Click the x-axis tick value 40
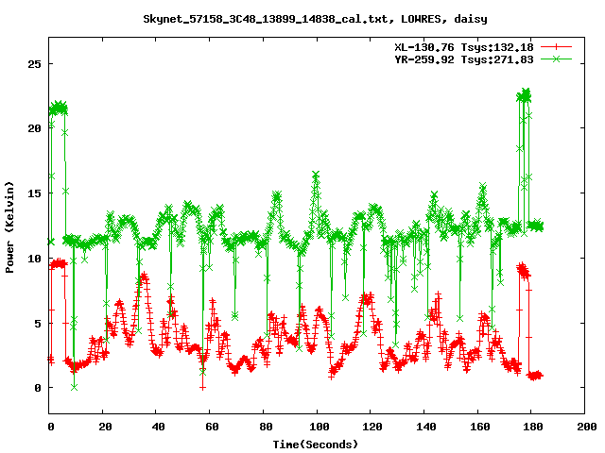Viewport: 605px width, 453px height. pos(158,427)
